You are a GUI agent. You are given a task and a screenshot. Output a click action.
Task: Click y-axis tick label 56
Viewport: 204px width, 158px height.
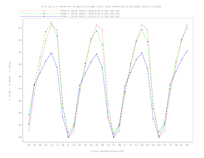point(20,52)
